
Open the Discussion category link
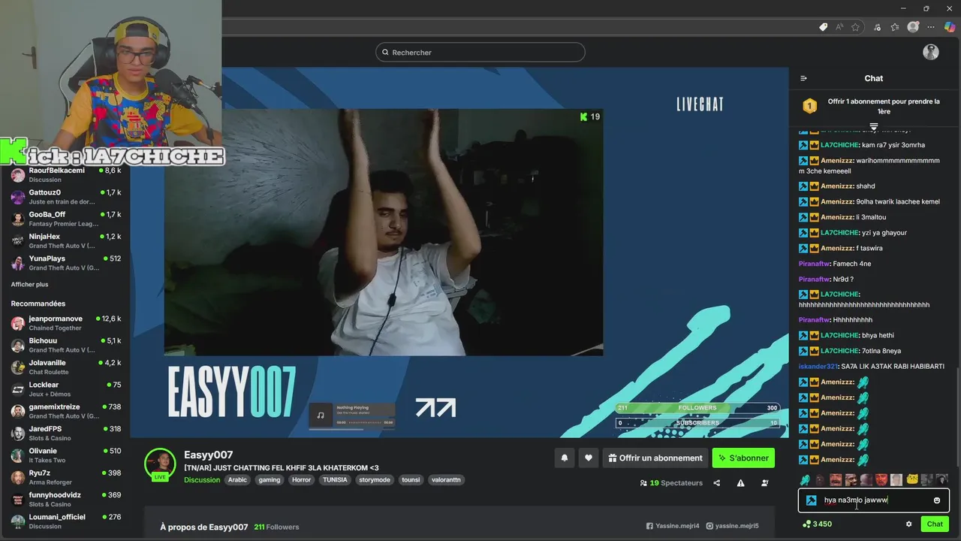(x=202, y=480)
